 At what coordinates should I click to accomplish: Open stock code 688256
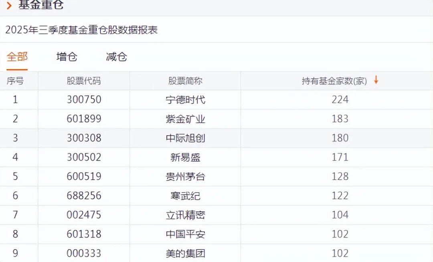tap(84, 196)
